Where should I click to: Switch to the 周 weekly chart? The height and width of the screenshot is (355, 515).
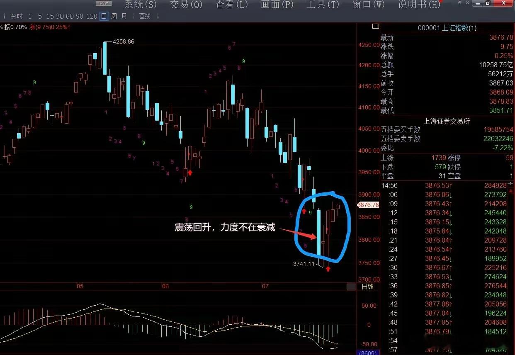pyautogui.click(x=114, y=17)
